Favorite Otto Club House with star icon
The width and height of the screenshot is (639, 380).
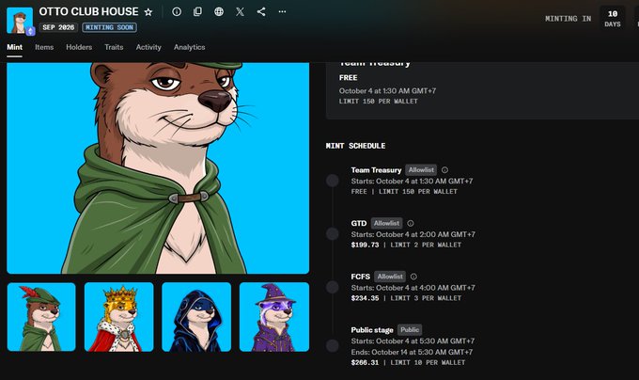[148, 12]
